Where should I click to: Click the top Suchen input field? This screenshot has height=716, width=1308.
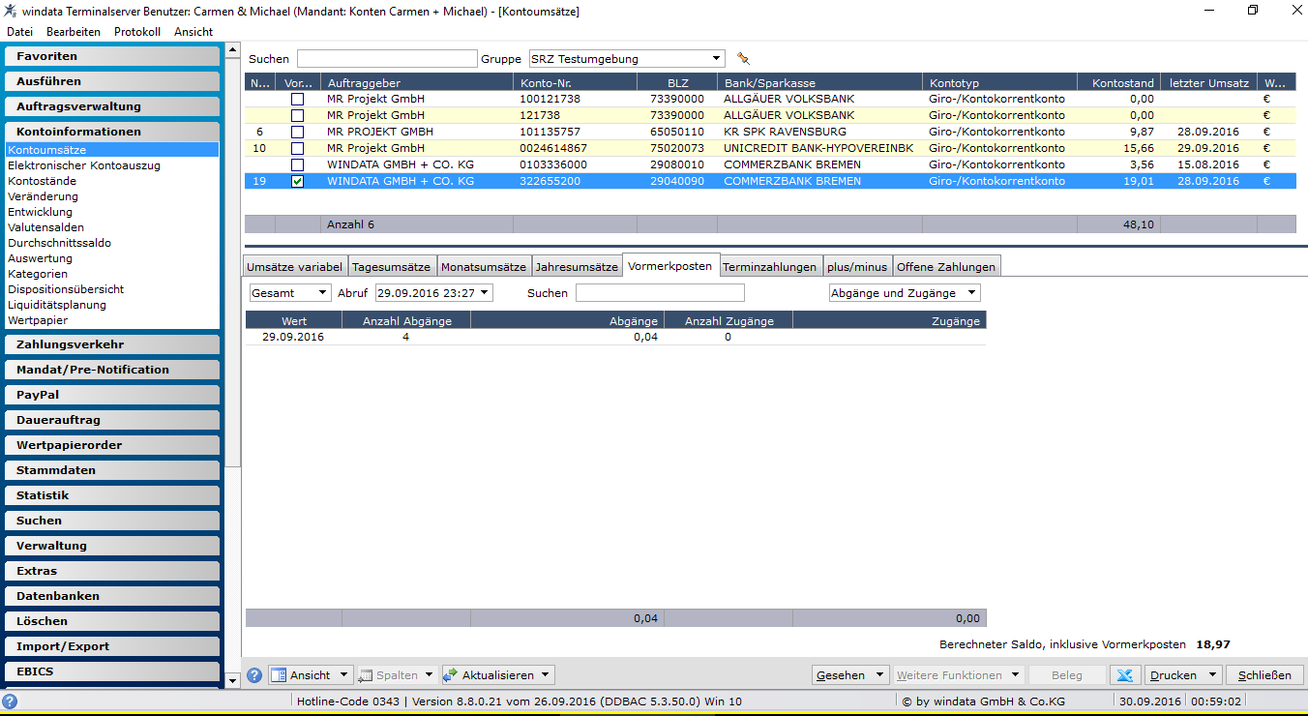point(387,59)
